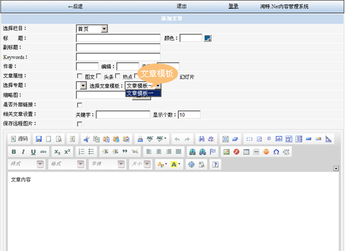Apply Subscript formatting

pyautogui.click(x=57, y=152)
